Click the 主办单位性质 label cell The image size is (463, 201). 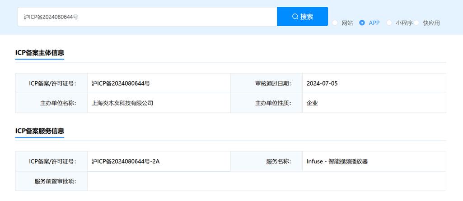click(273, 103)
